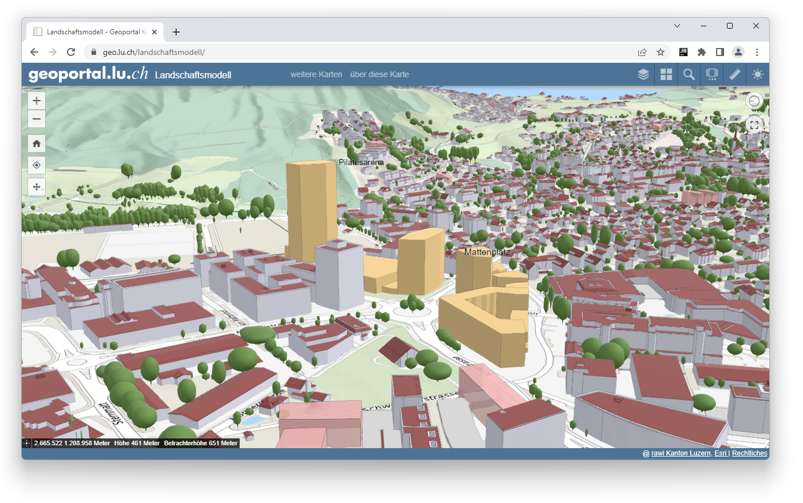Image resolution: width=803 pixels, height=503 pixels.
Task: Open 'über diese Karte' menu
Action: coord(379,74)
